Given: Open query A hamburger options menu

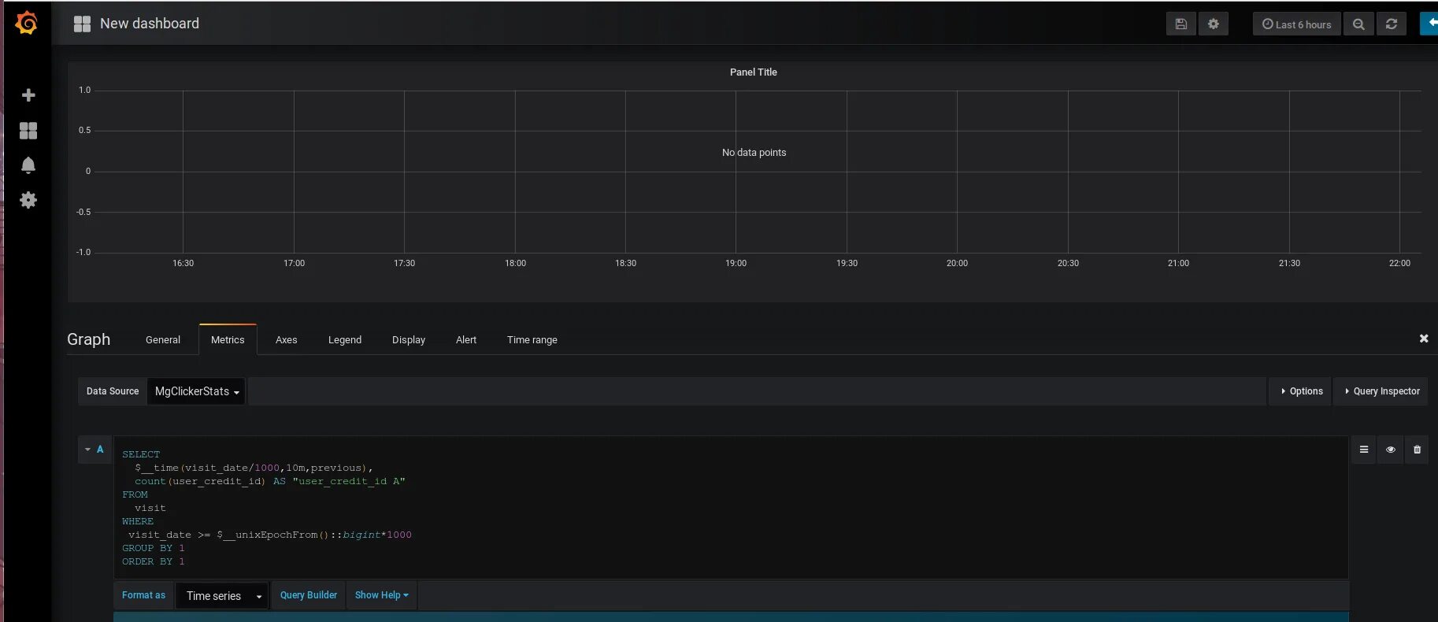Looking at the screenshot, I should coord(1364,450).
